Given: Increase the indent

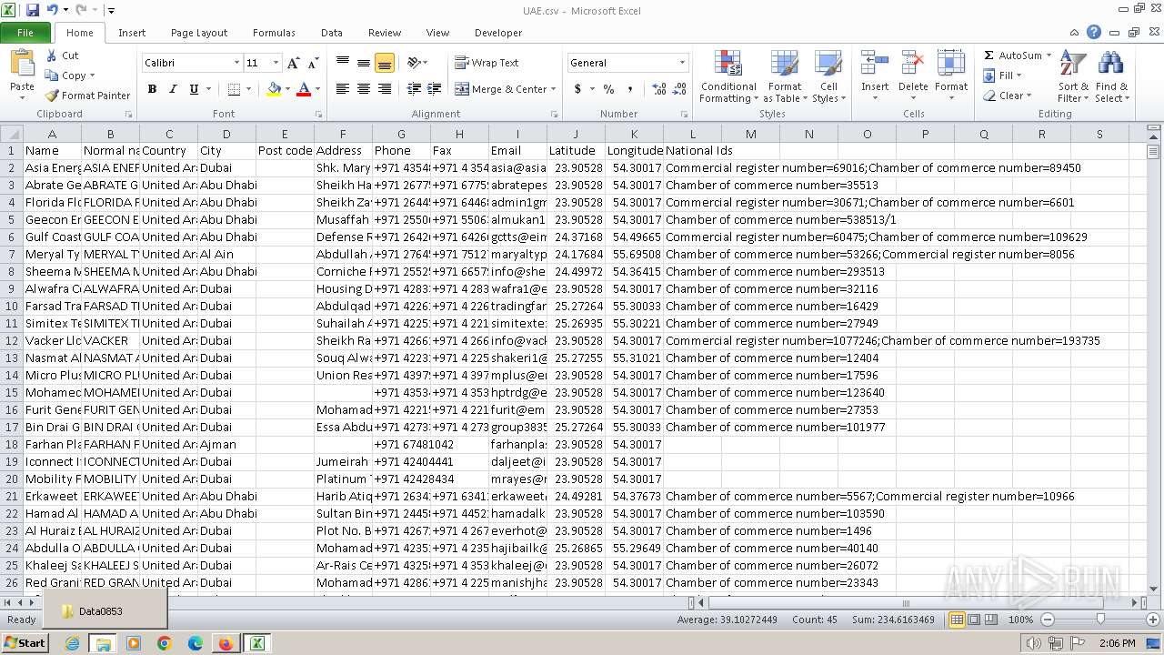Looking at the screenshot, I should pyautogui.click(x=435, y=89).
